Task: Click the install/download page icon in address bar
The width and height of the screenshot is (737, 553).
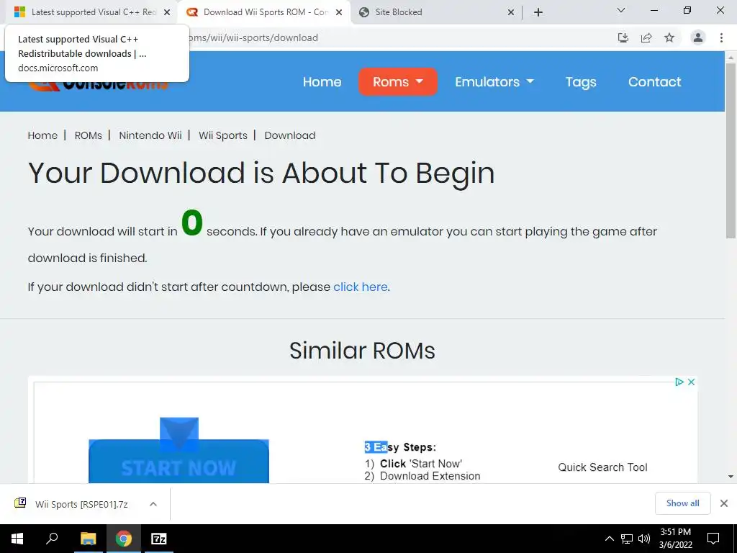Action: (623, 37)
